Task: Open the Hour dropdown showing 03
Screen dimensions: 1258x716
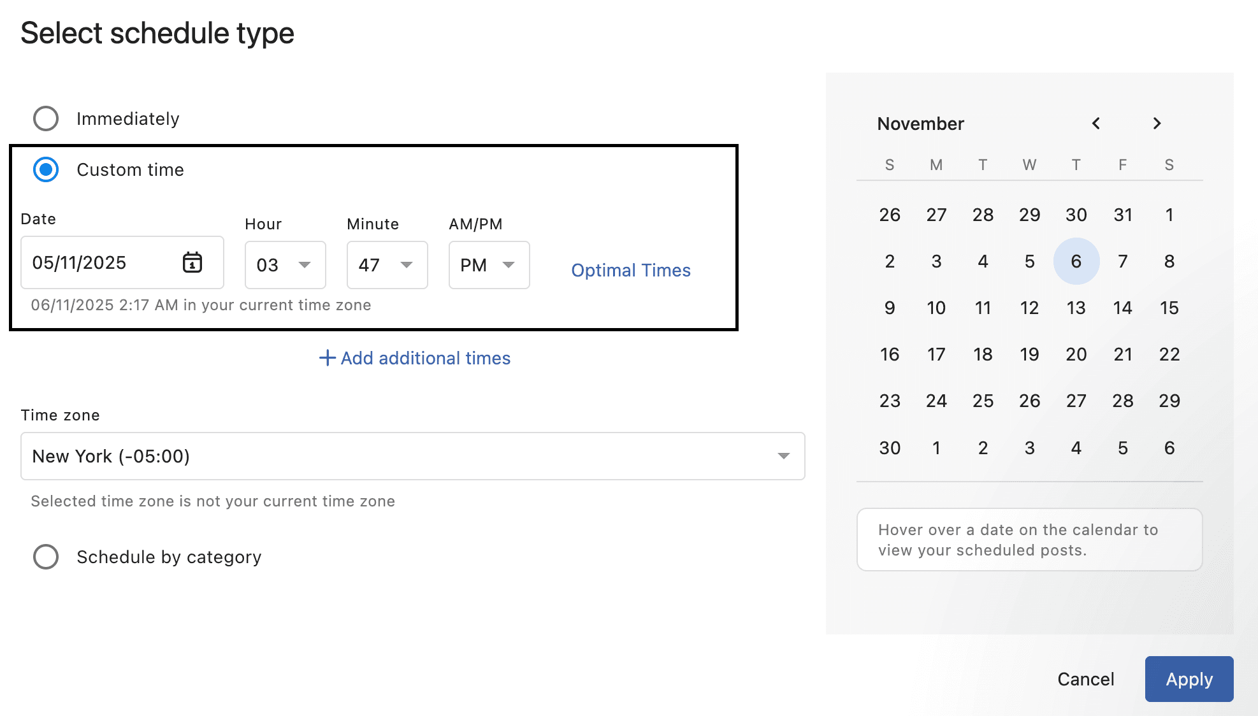Action: coord(285,265)
